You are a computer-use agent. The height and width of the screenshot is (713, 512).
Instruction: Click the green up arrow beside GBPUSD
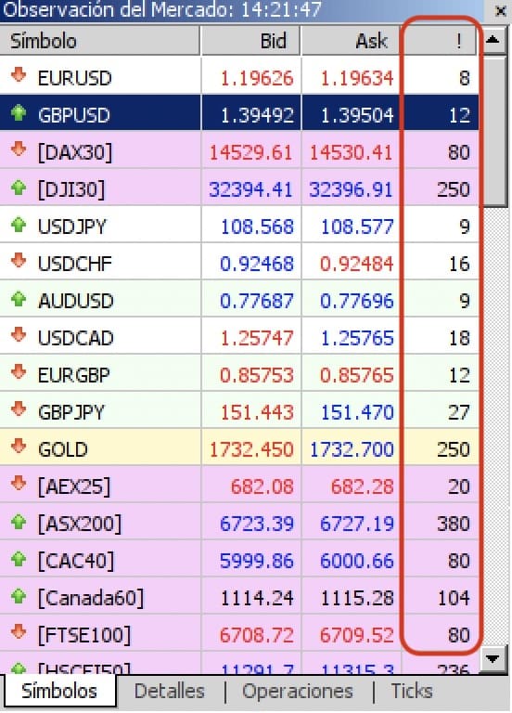[x=19, y=112]
